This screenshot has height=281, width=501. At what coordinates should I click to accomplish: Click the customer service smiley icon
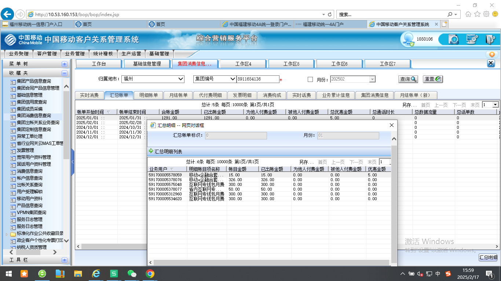[454, 39]
